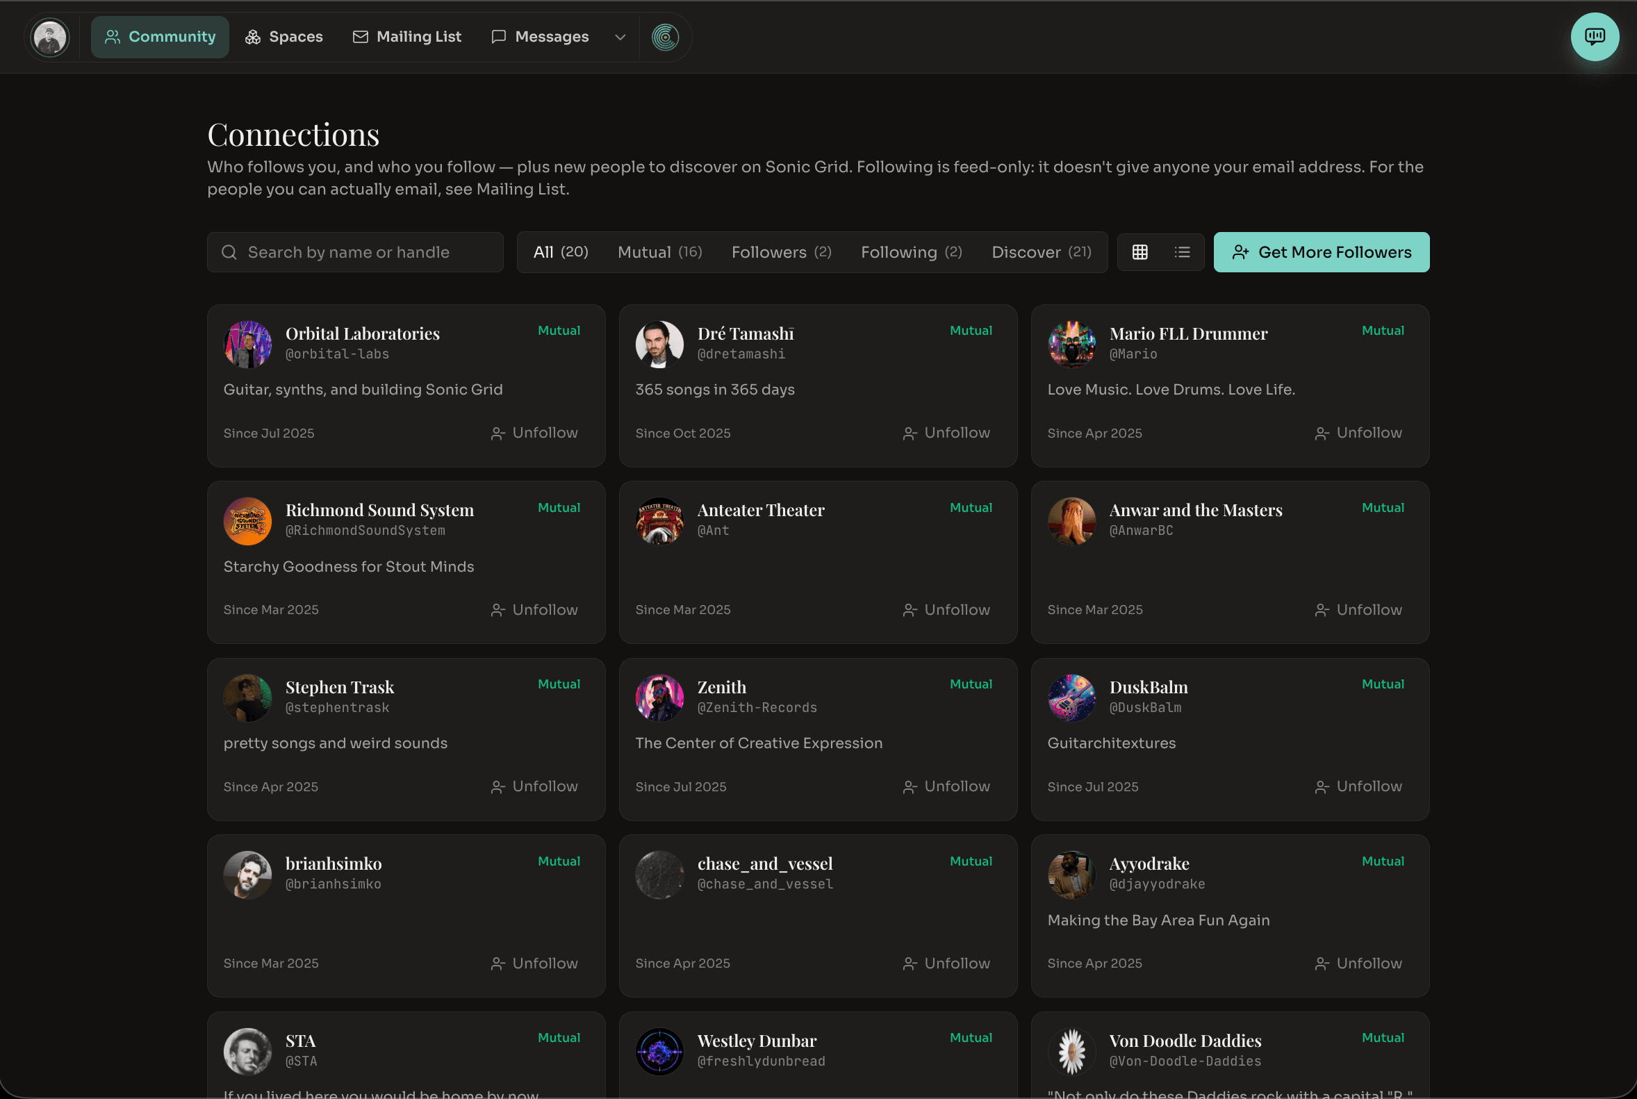Open Mario FLL Drummer's avatar

coord(1071,344)
